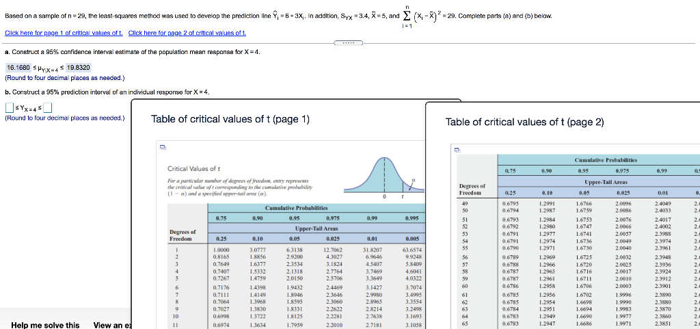
Task: Click the 'Critical Values of t' heading
Action: coord(193,169)
